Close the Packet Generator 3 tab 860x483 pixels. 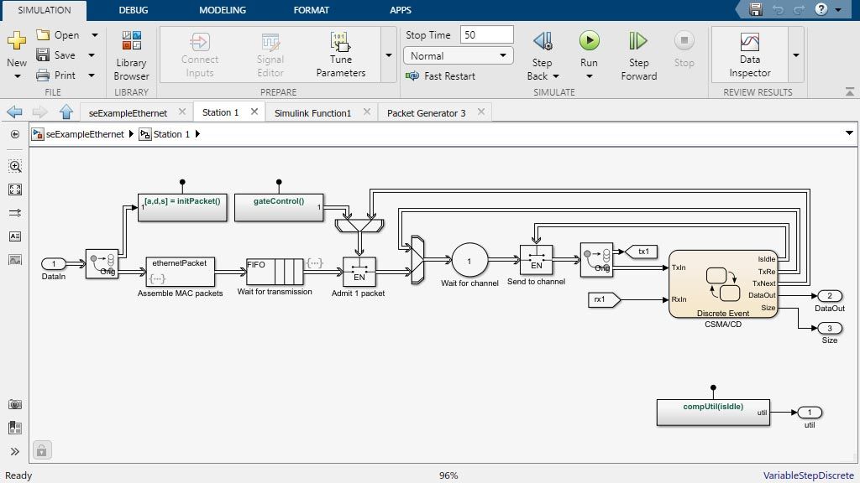point(481,112)
